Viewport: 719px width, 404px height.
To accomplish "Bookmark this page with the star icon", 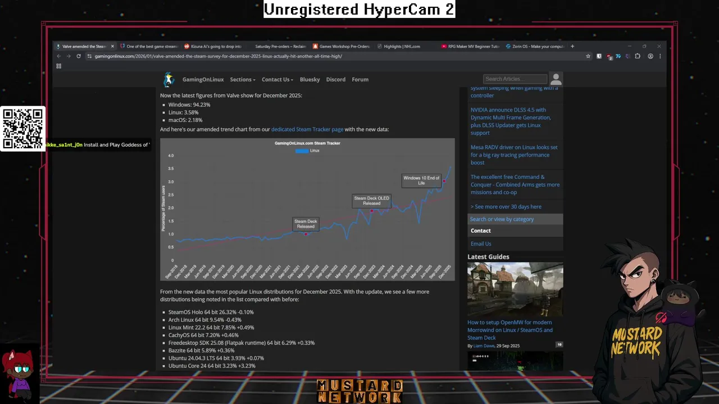I will [588, 56].
